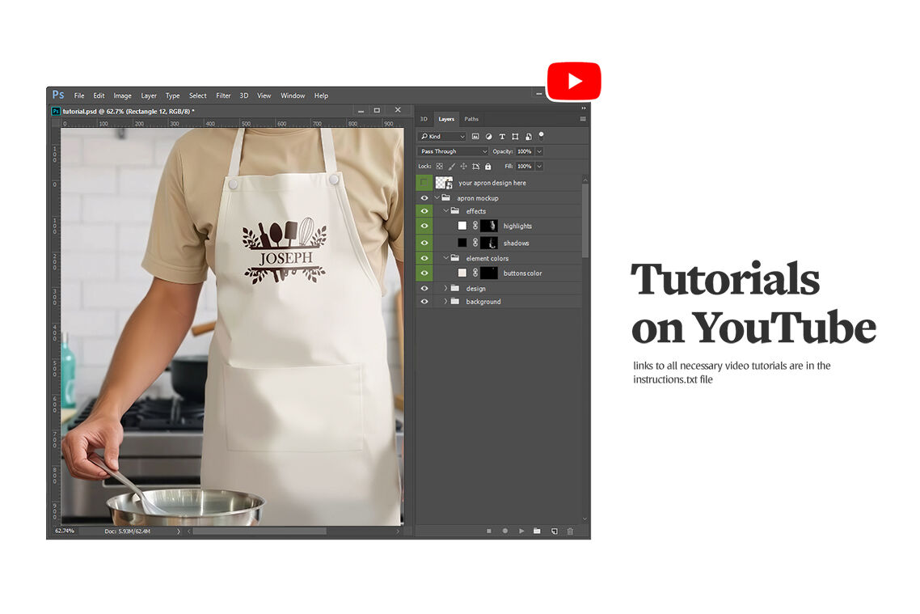Click the type layer filter icon

click(502, 137)
